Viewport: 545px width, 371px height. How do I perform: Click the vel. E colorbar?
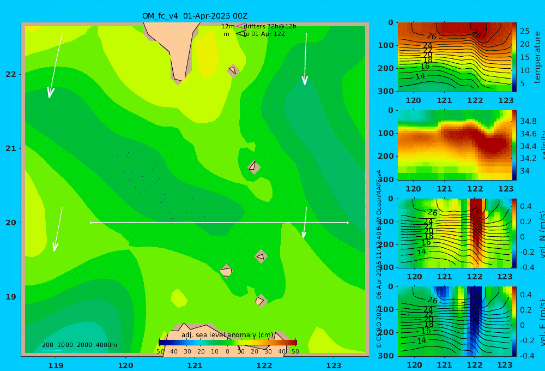(x=514, y=321)
